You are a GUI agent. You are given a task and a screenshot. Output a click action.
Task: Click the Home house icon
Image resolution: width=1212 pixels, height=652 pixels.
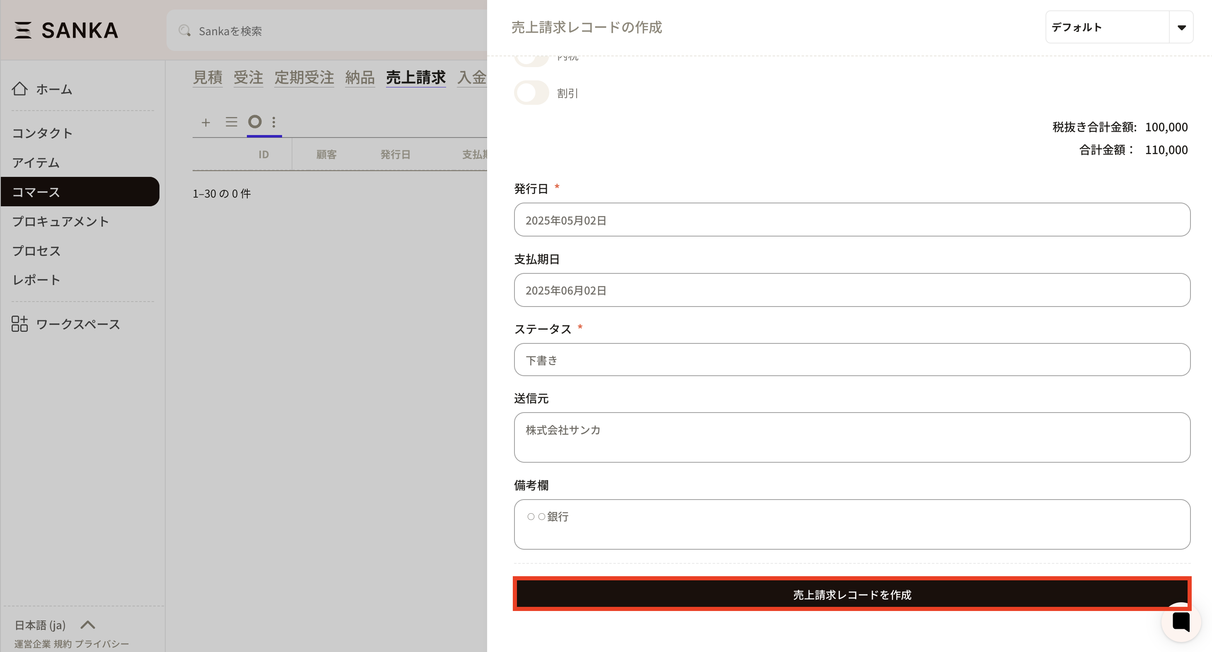(x=20, y=89)
